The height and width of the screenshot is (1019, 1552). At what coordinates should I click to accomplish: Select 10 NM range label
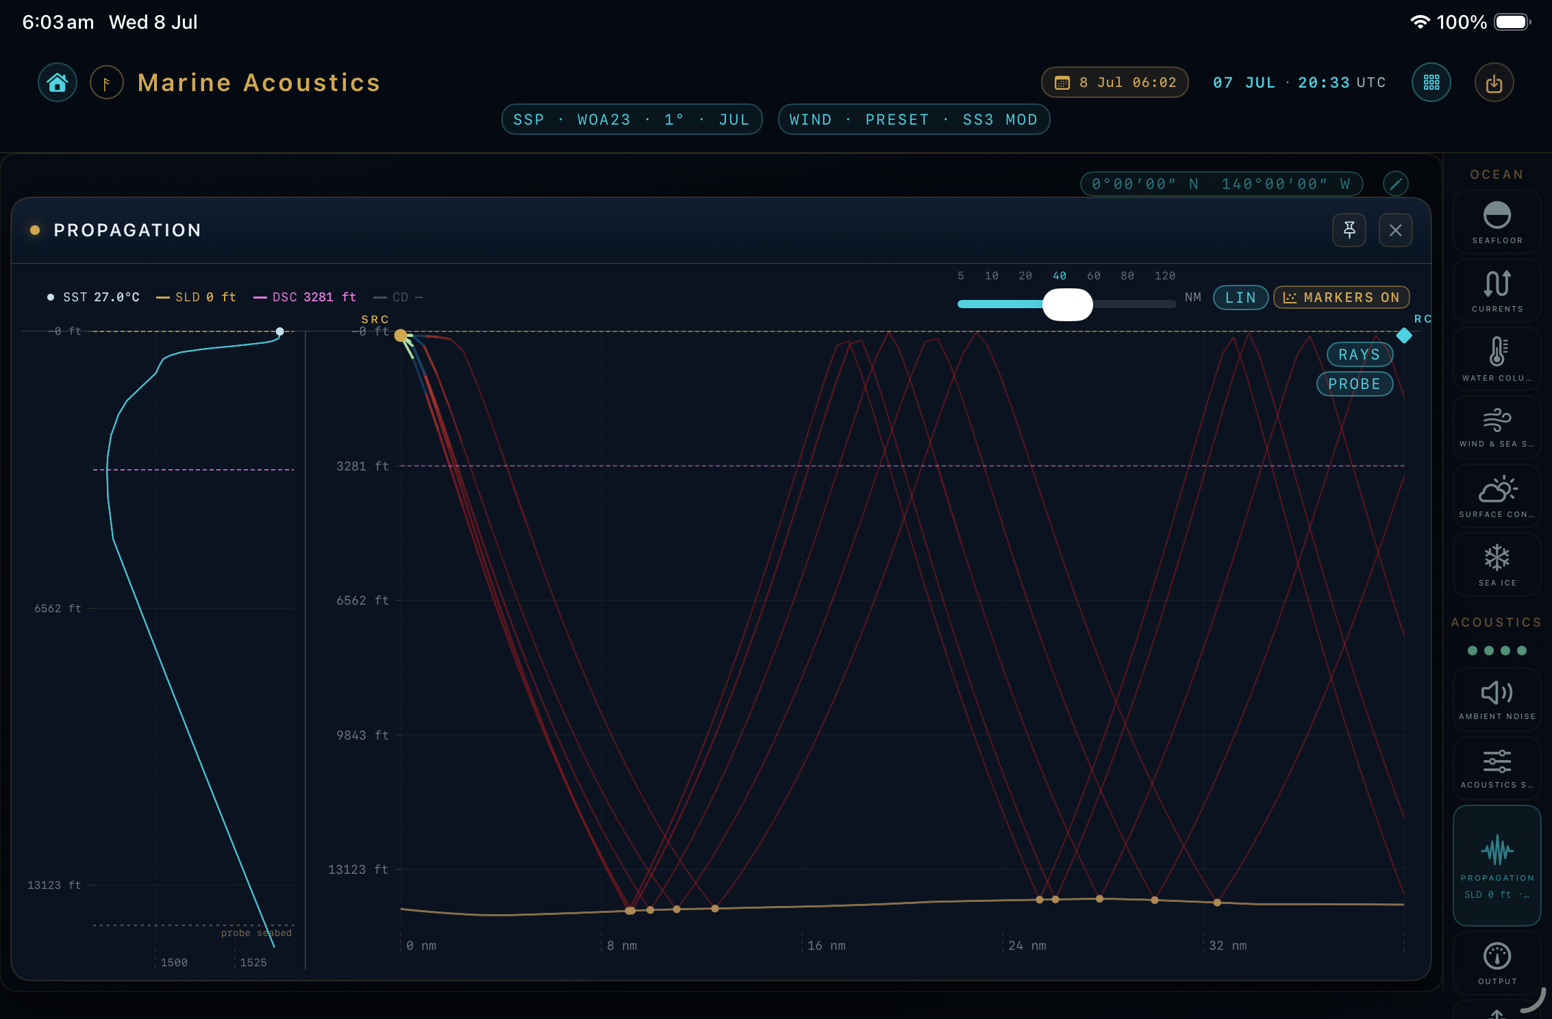992,276
